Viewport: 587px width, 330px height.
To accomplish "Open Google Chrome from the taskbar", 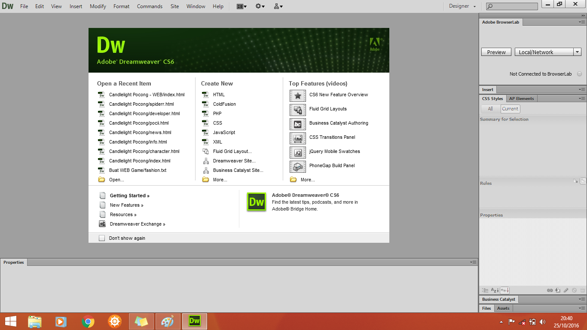I will click(88, 321).
